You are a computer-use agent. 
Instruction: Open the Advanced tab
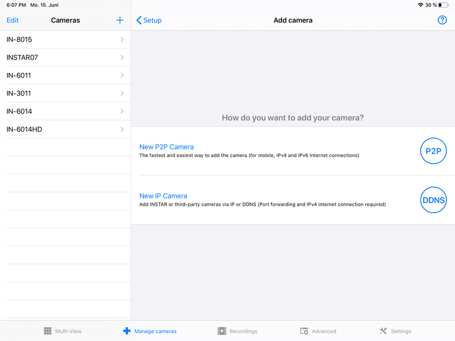pos(318,331)
